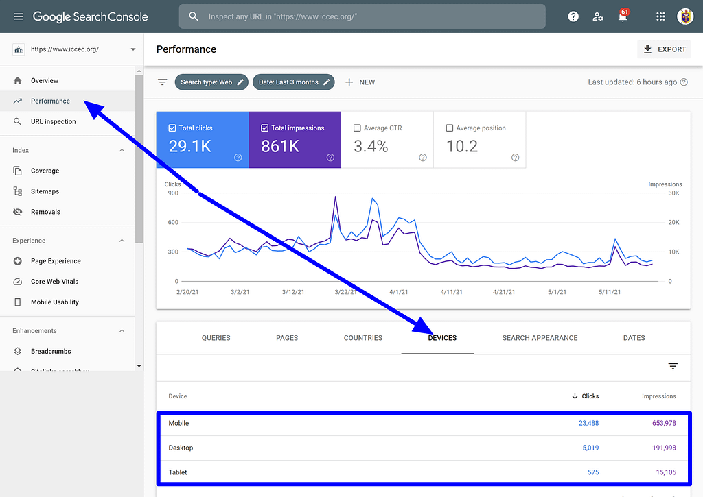Screen dimensions: 703x497
Task: Open the hamburger main menu
Action: [19, 16]
